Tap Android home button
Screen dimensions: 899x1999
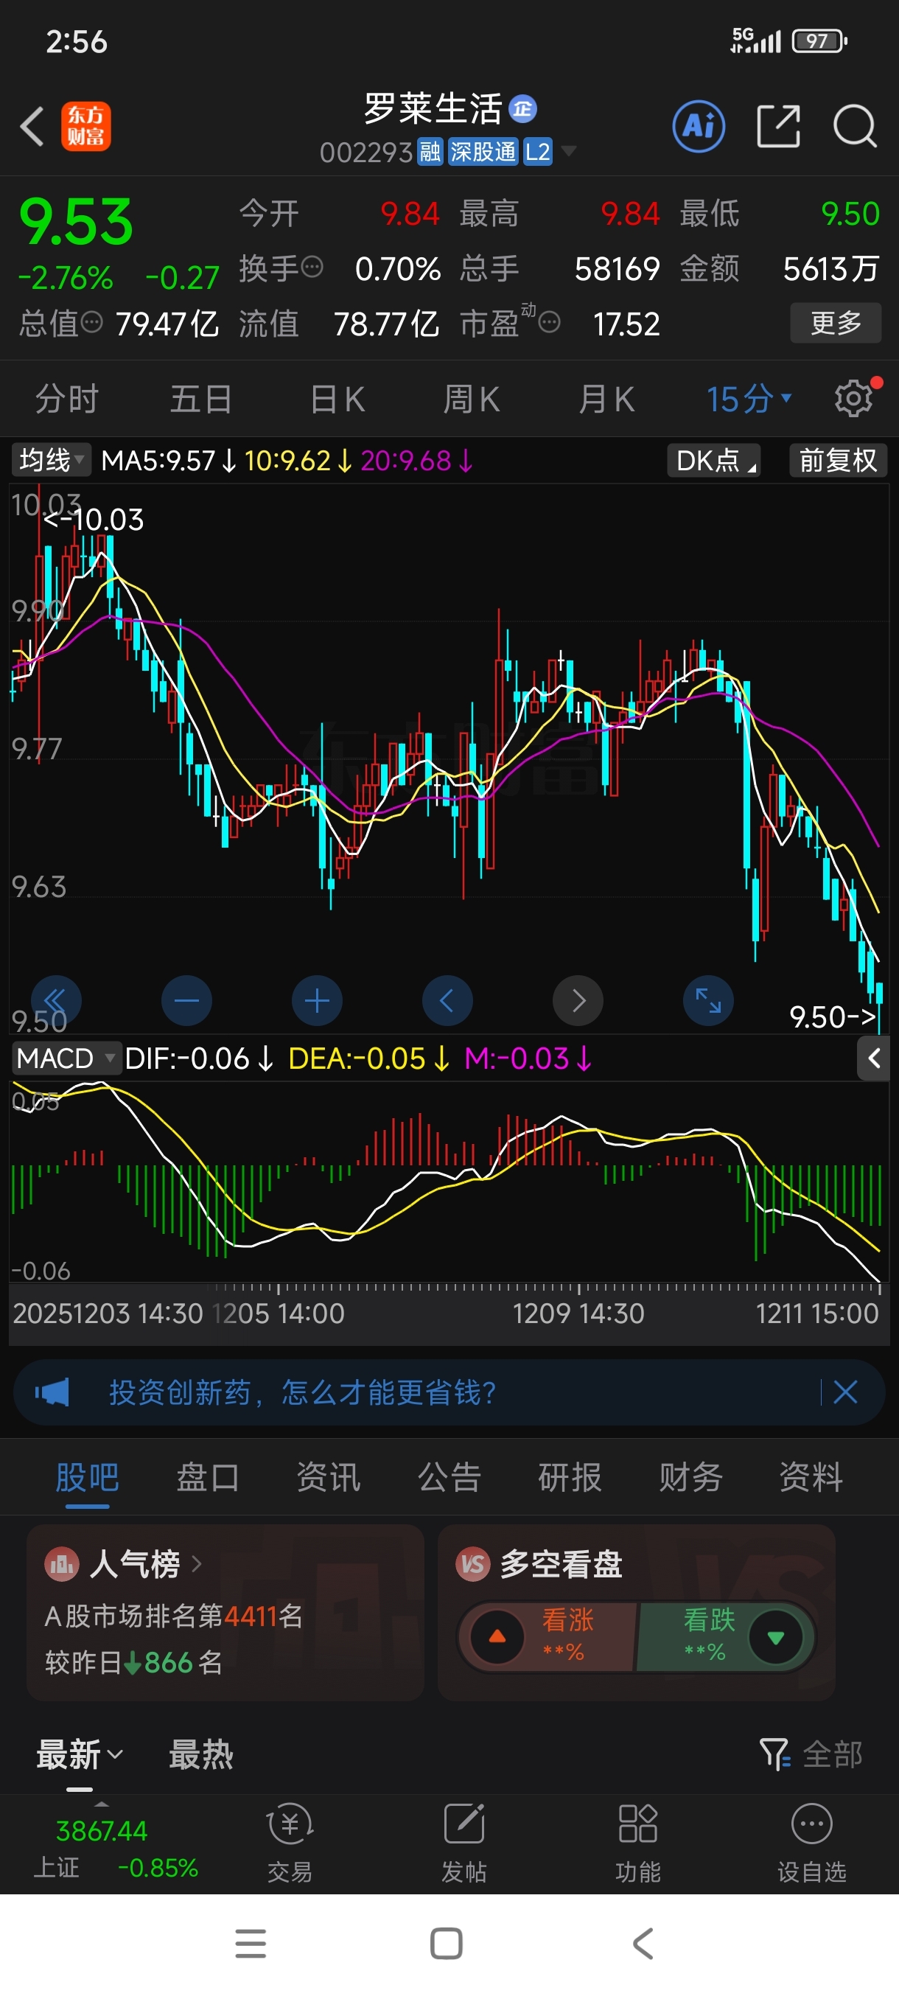pyautogui.click(x=446, y=1943)
